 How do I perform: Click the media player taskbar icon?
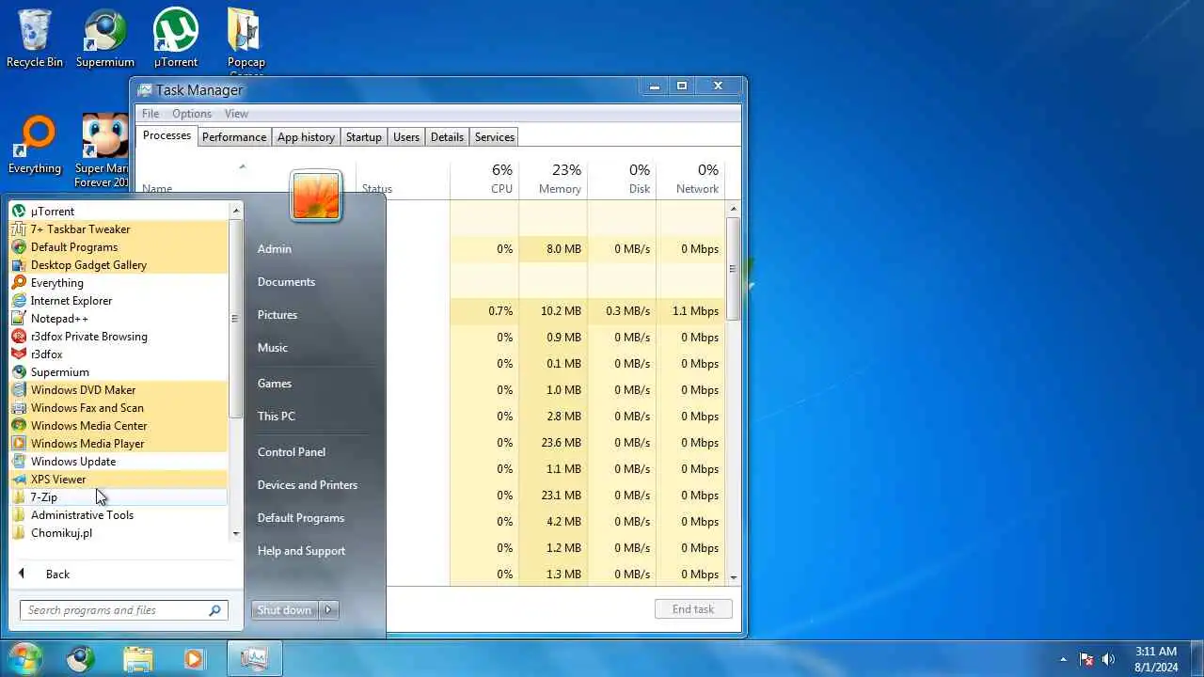coord(194,659)
